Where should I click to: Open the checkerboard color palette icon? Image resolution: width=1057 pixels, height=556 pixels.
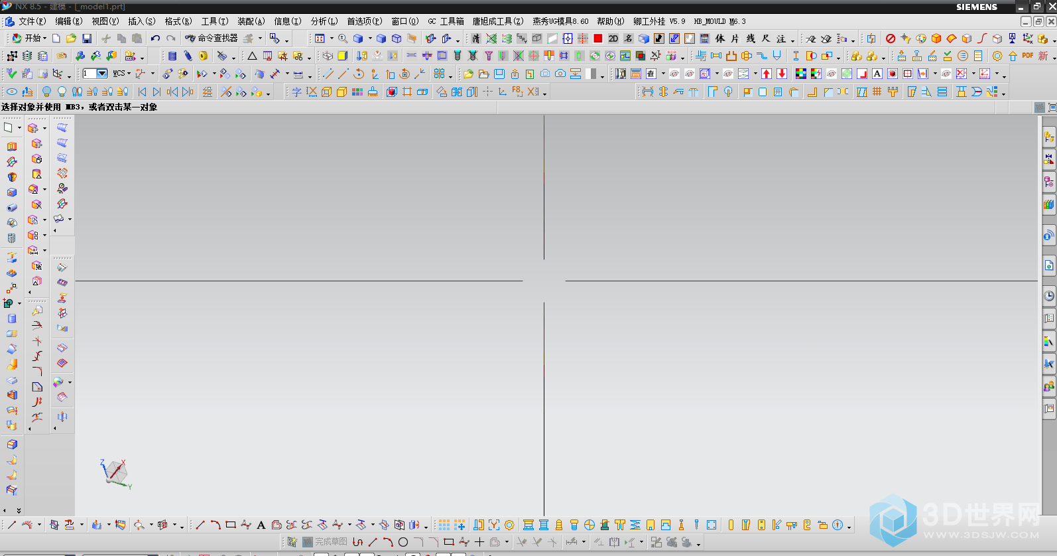click(801, 74)
